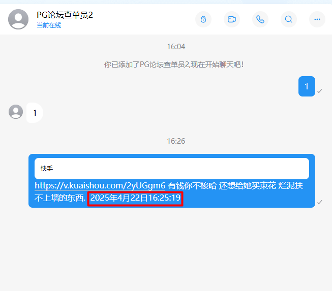Click the sender avatar beside message 1
This screenshot has height=291, width=332.
click(x=16, y=112)
